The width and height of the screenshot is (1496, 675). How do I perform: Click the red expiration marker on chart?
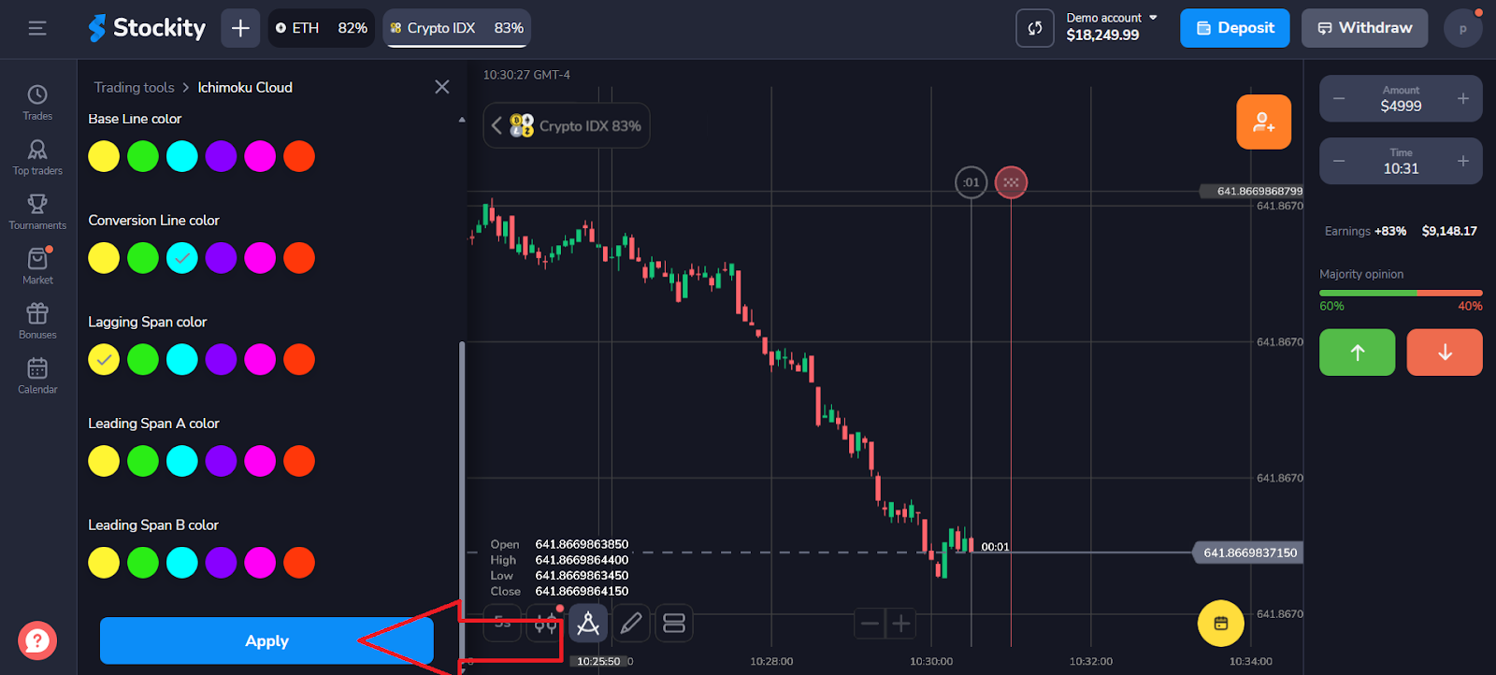tap(1011, 182)
